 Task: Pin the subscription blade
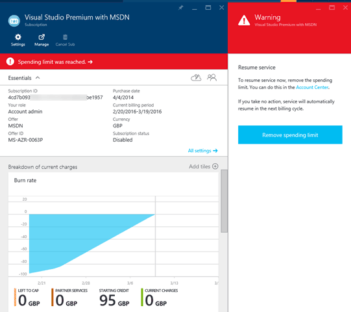coord(180,8)
